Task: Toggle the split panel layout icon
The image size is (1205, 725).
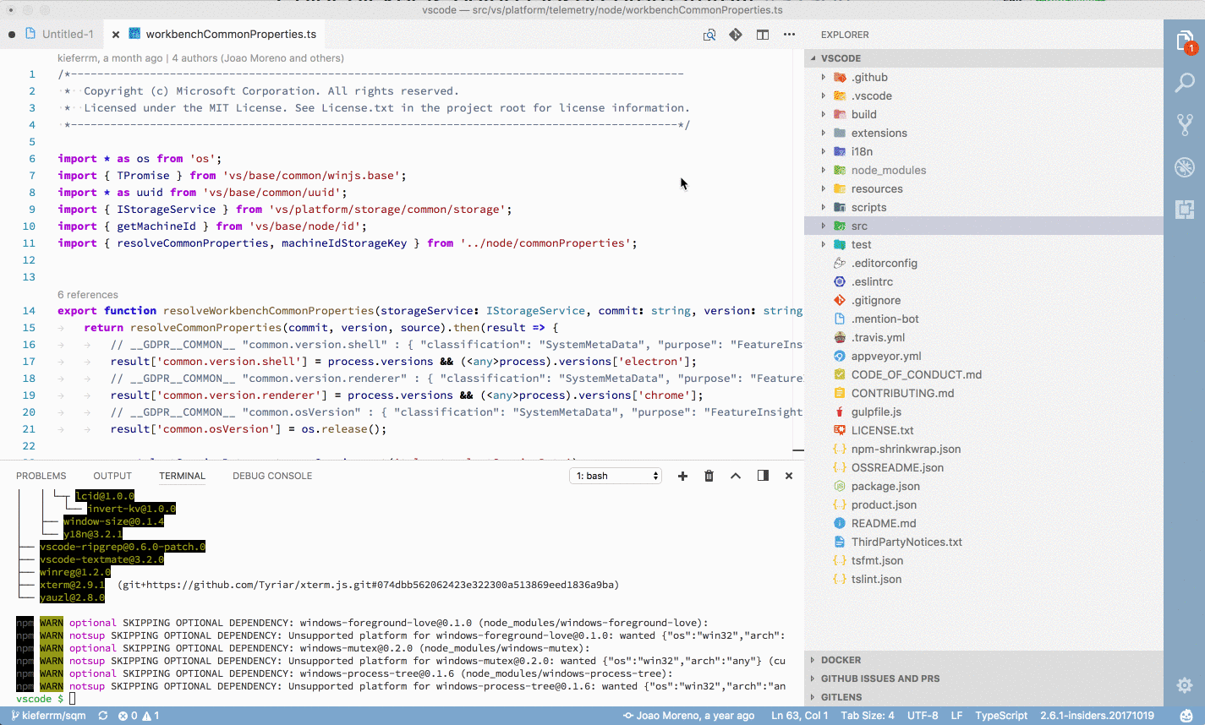Action: 762,475
